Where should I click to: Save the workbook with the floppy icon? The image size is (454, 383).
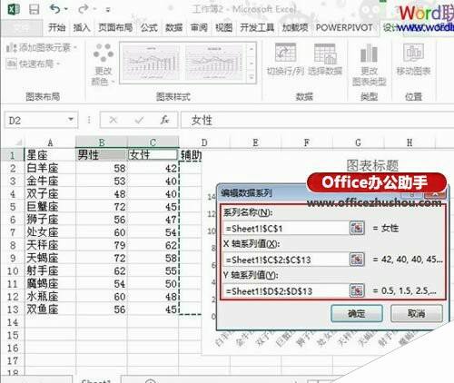coord(34,9)
